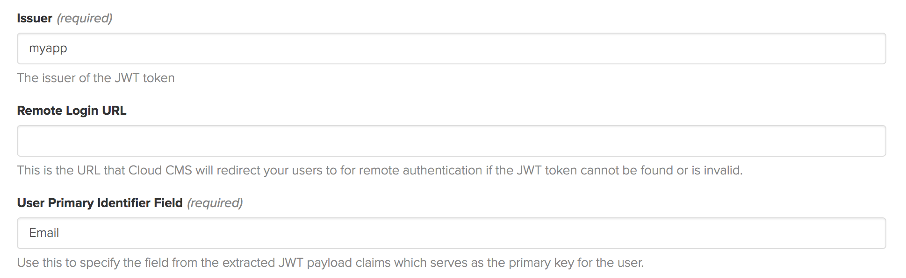Click the Remote Login URL label
906x278 pixels.
click(71, 111)
